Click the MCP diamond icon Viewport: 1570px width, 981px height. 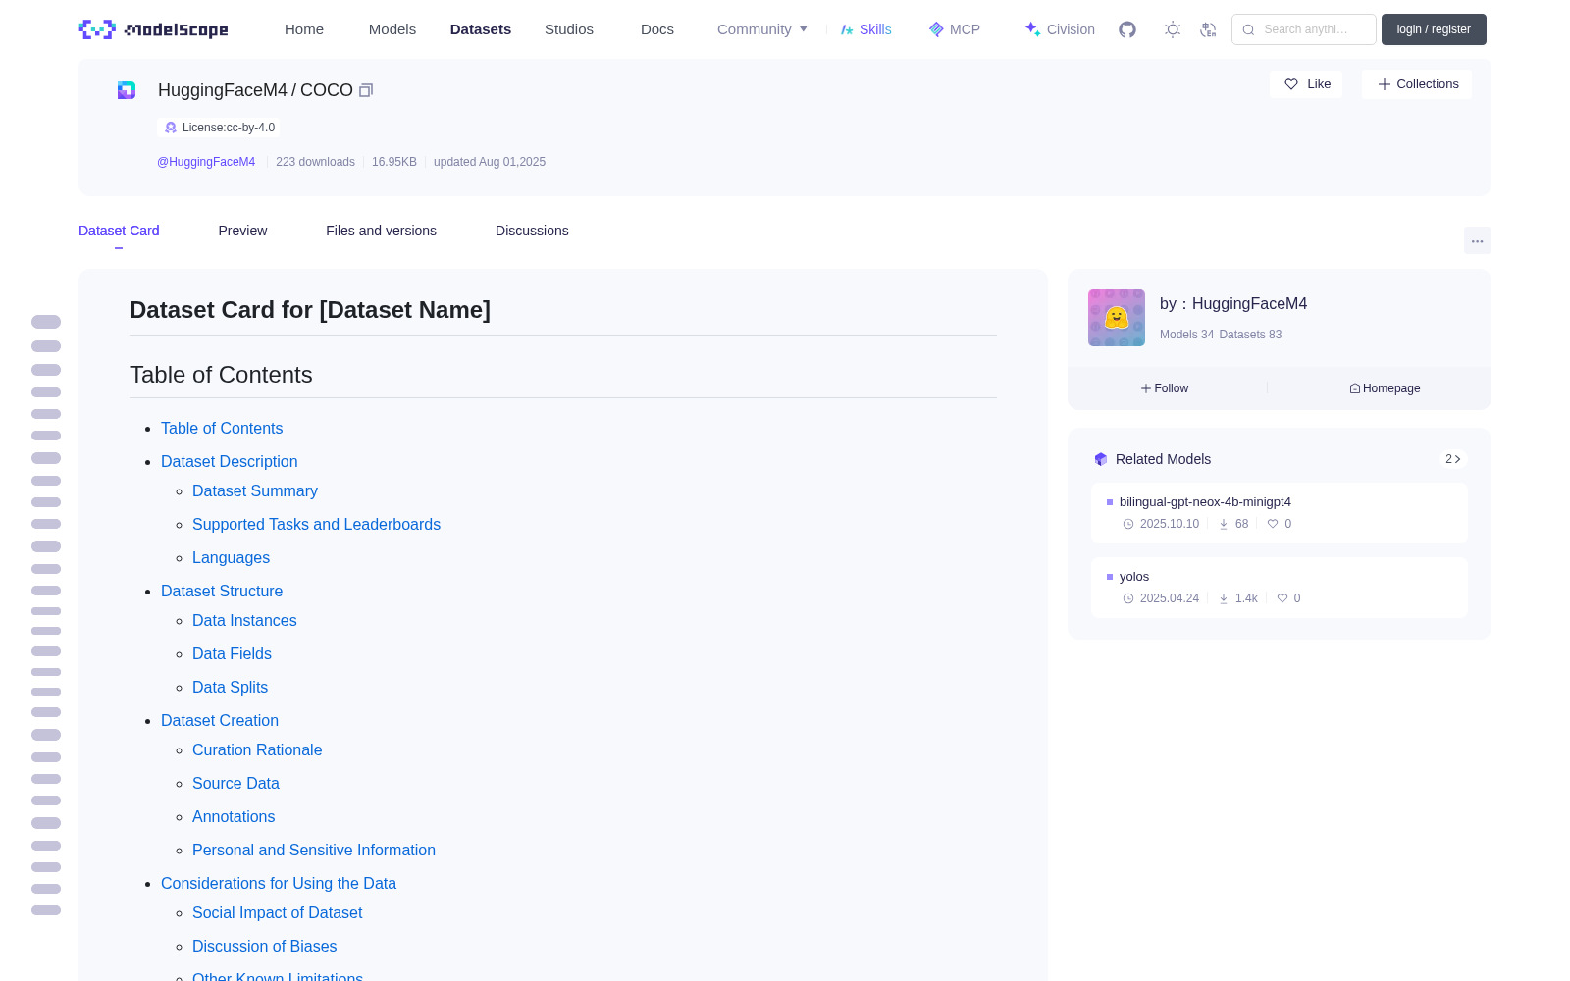[x=936, y=29]
